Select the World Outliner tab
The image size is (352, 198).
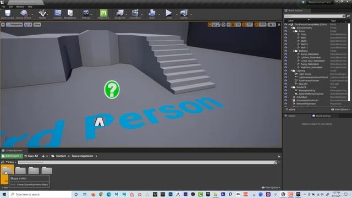click(295, 10)
